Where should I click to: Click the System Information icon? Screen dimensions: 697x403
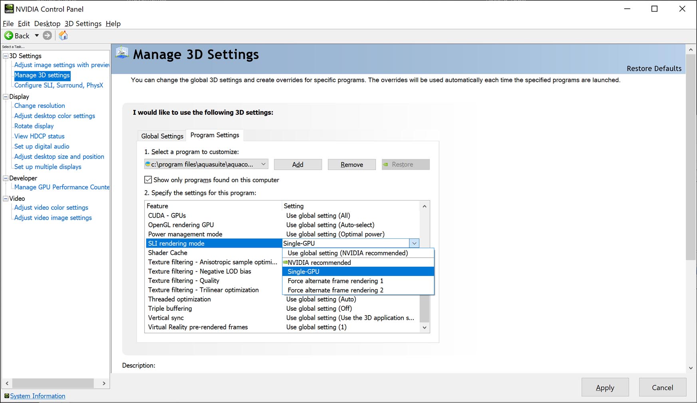pyautogui.click(x=6, y=396)
